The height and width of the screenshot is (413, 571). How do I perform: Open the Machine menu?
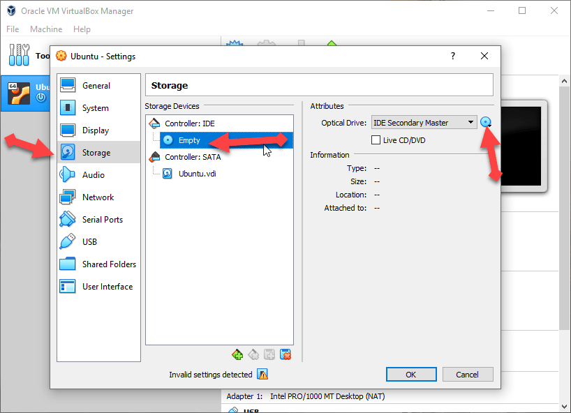click(46, 29)
